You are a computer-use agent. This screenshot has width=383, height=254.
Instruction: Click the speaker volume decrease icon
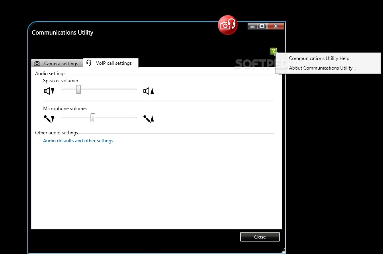49,91
